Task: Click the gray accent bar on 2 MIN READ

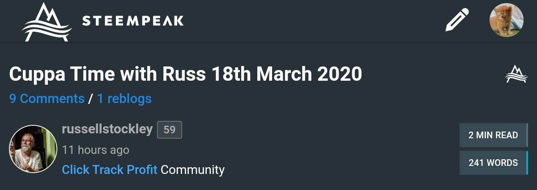Action: pyautogui.click(x=527, y=135)
